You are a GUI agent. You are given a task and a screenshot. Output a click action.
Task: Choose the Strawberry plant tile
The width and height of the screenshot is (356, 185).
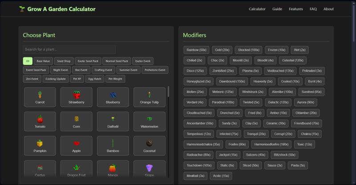click(77, 97)
